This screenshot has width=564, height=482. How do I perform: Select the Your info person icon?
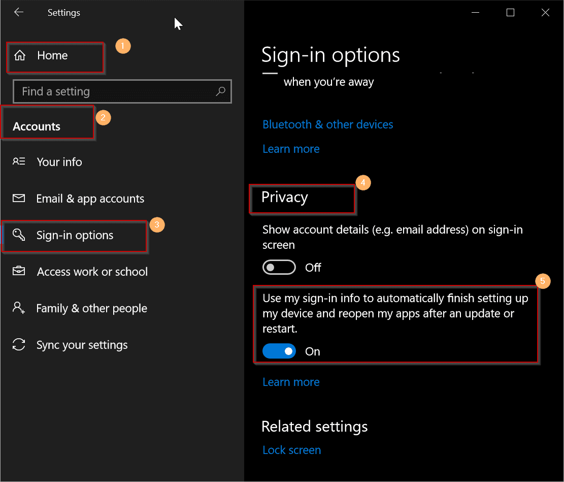[x=19, y=162]
